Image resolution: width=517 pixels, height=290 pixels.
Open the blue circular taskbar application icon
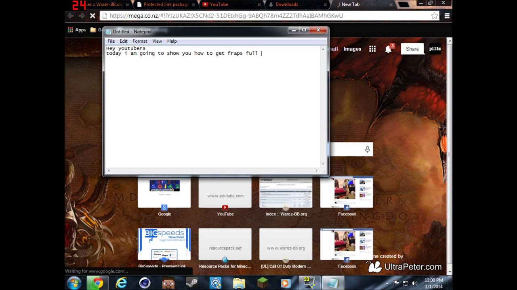click(x=215, y=283)
